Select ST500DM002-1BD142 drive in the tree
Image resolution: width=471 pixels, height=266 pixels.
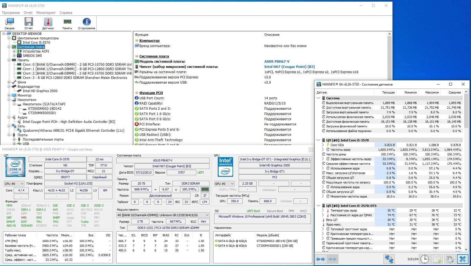coord(45,109)
